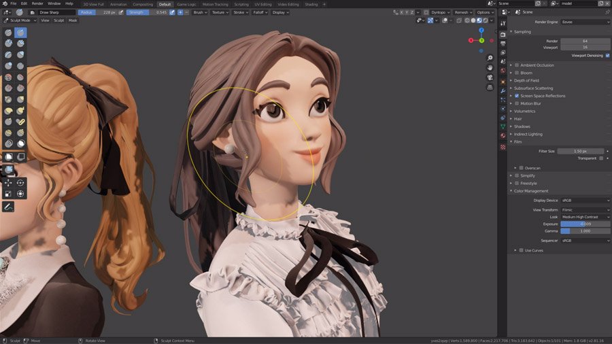Enable Simplify checkbox
Screen dimensions: 612x344
point(517,175)
